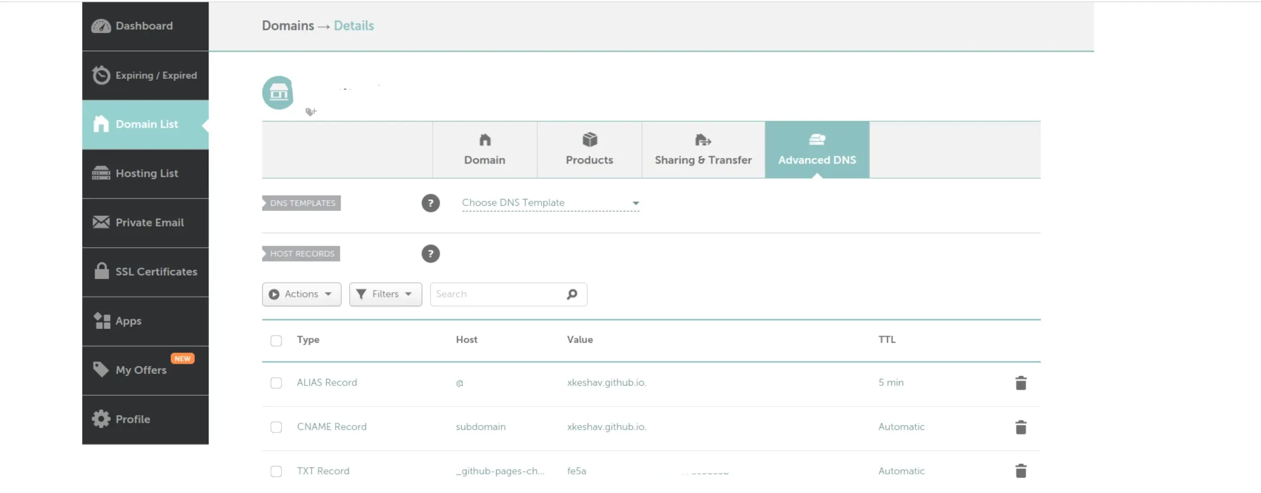Click the add-tag icon below domain name
Screen dimensions: 1261x493
pyautogui.click(x=311, y=112)
